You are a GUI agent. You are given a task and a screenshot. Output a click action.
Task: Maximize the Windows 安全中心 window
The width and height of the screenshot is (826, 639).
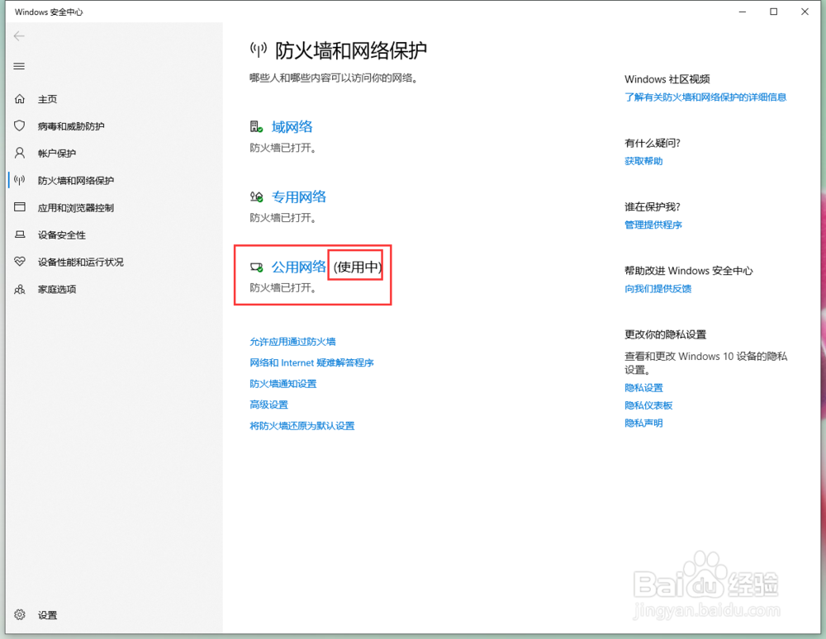tap(773, 12)
